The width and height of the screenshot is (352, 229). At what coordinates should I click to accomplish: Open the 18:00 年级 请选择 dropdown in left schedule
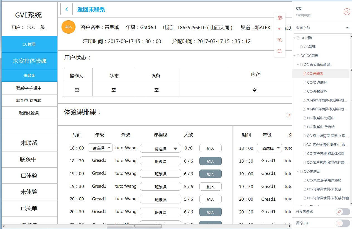[100, 148]
